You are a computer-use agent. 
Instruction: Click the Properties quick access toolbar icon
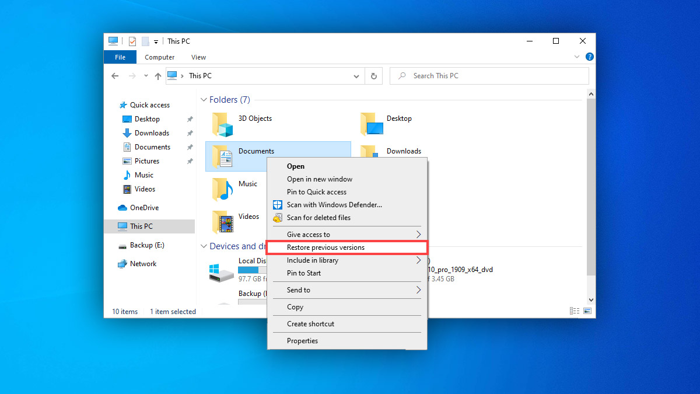coord(132,41)
